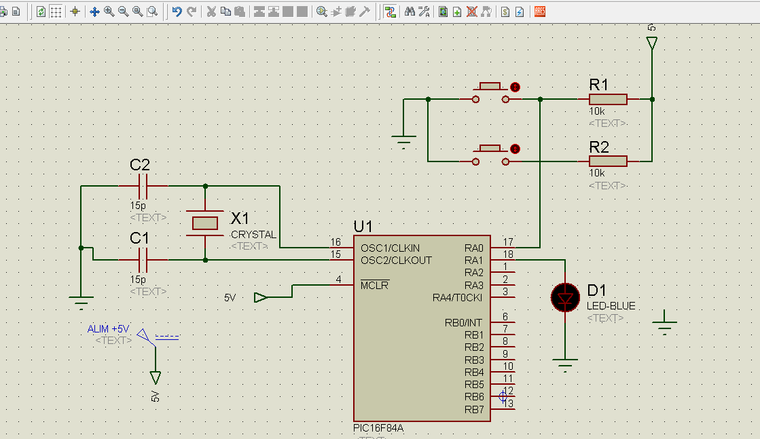The width and height of the screenshot is (760, 439).
Task: Click the Remove Sheet icon
Action: [x=471, y=12]
